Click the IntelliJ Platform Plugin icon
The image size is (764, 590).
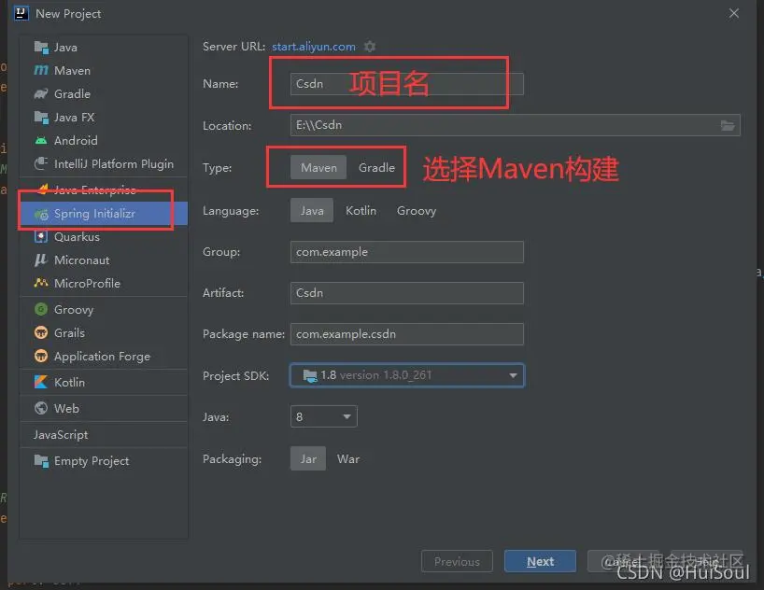(x=41, y=163)
